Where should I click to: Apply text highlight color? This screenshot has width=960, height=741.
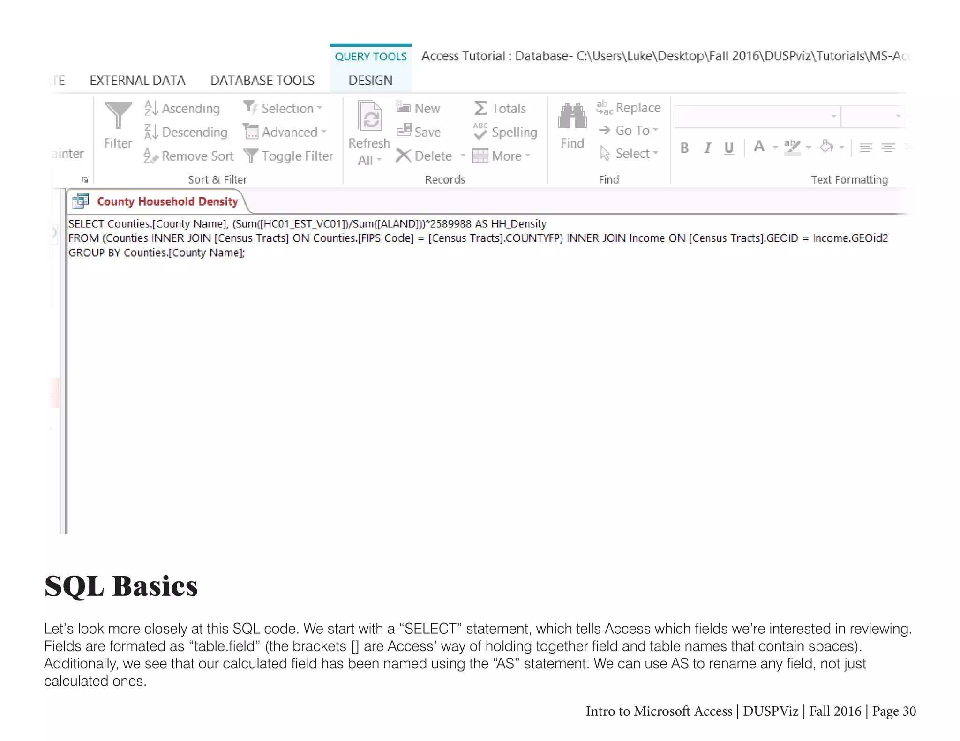(x=792, y=148)
